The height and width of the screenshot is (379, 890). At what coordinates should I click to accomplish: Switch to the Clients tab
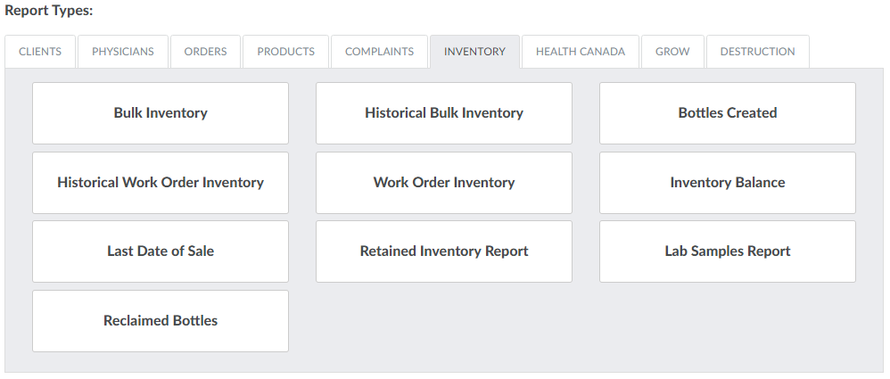point(40,52)
